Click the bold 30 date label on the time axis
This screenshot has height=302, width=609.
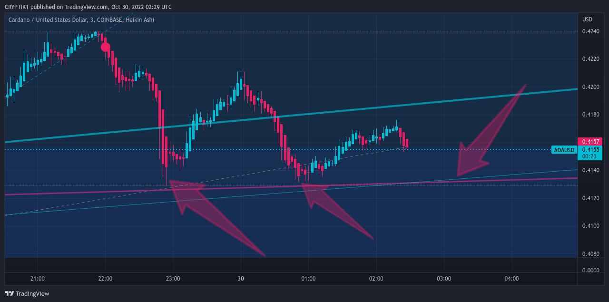pos(241,279)
